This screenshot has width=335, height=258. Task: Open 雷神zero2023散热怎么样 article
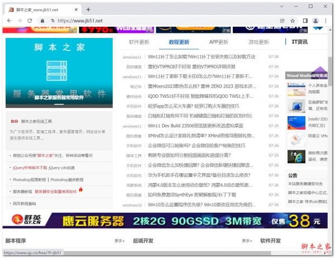202,86
